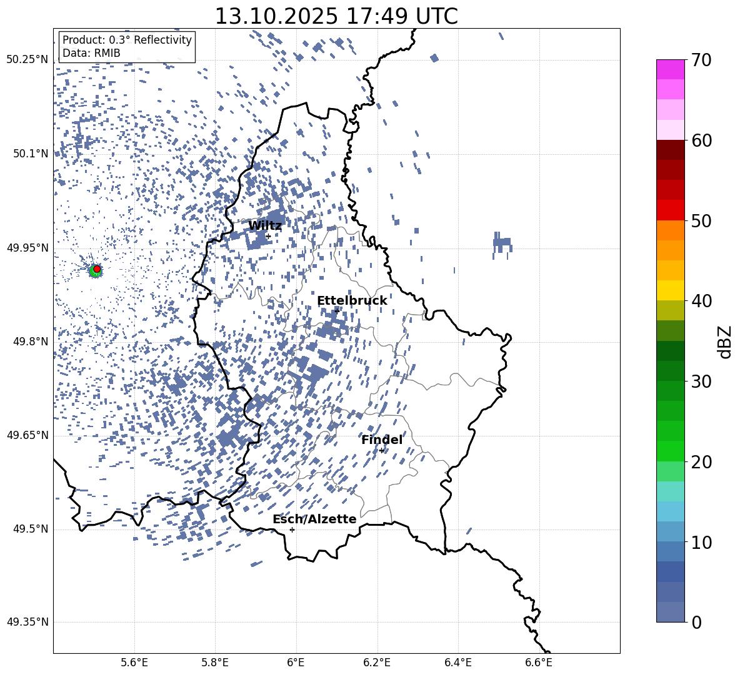Click the Esch/Alzette location cross marker
The image size is (740, 675).
292,530
